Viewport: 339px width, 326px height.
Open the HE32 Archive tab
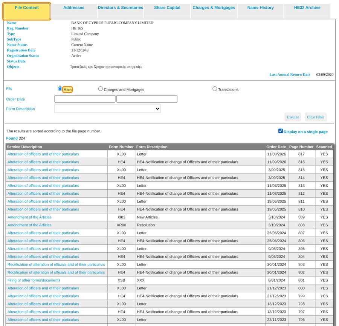307,11
